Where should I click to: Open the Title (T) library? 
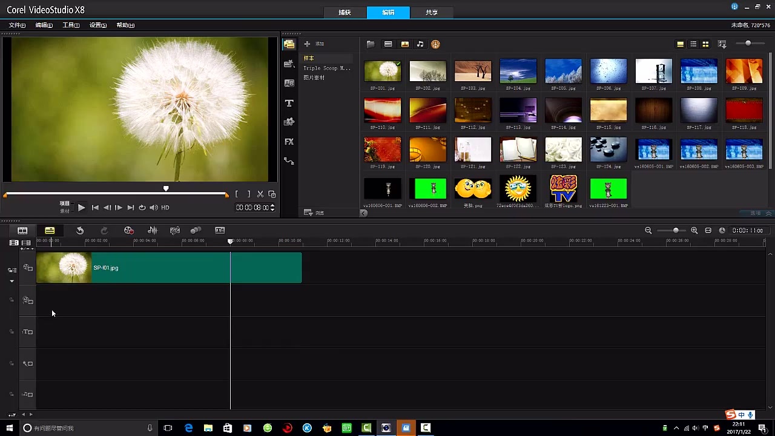[x=289, y=103]
